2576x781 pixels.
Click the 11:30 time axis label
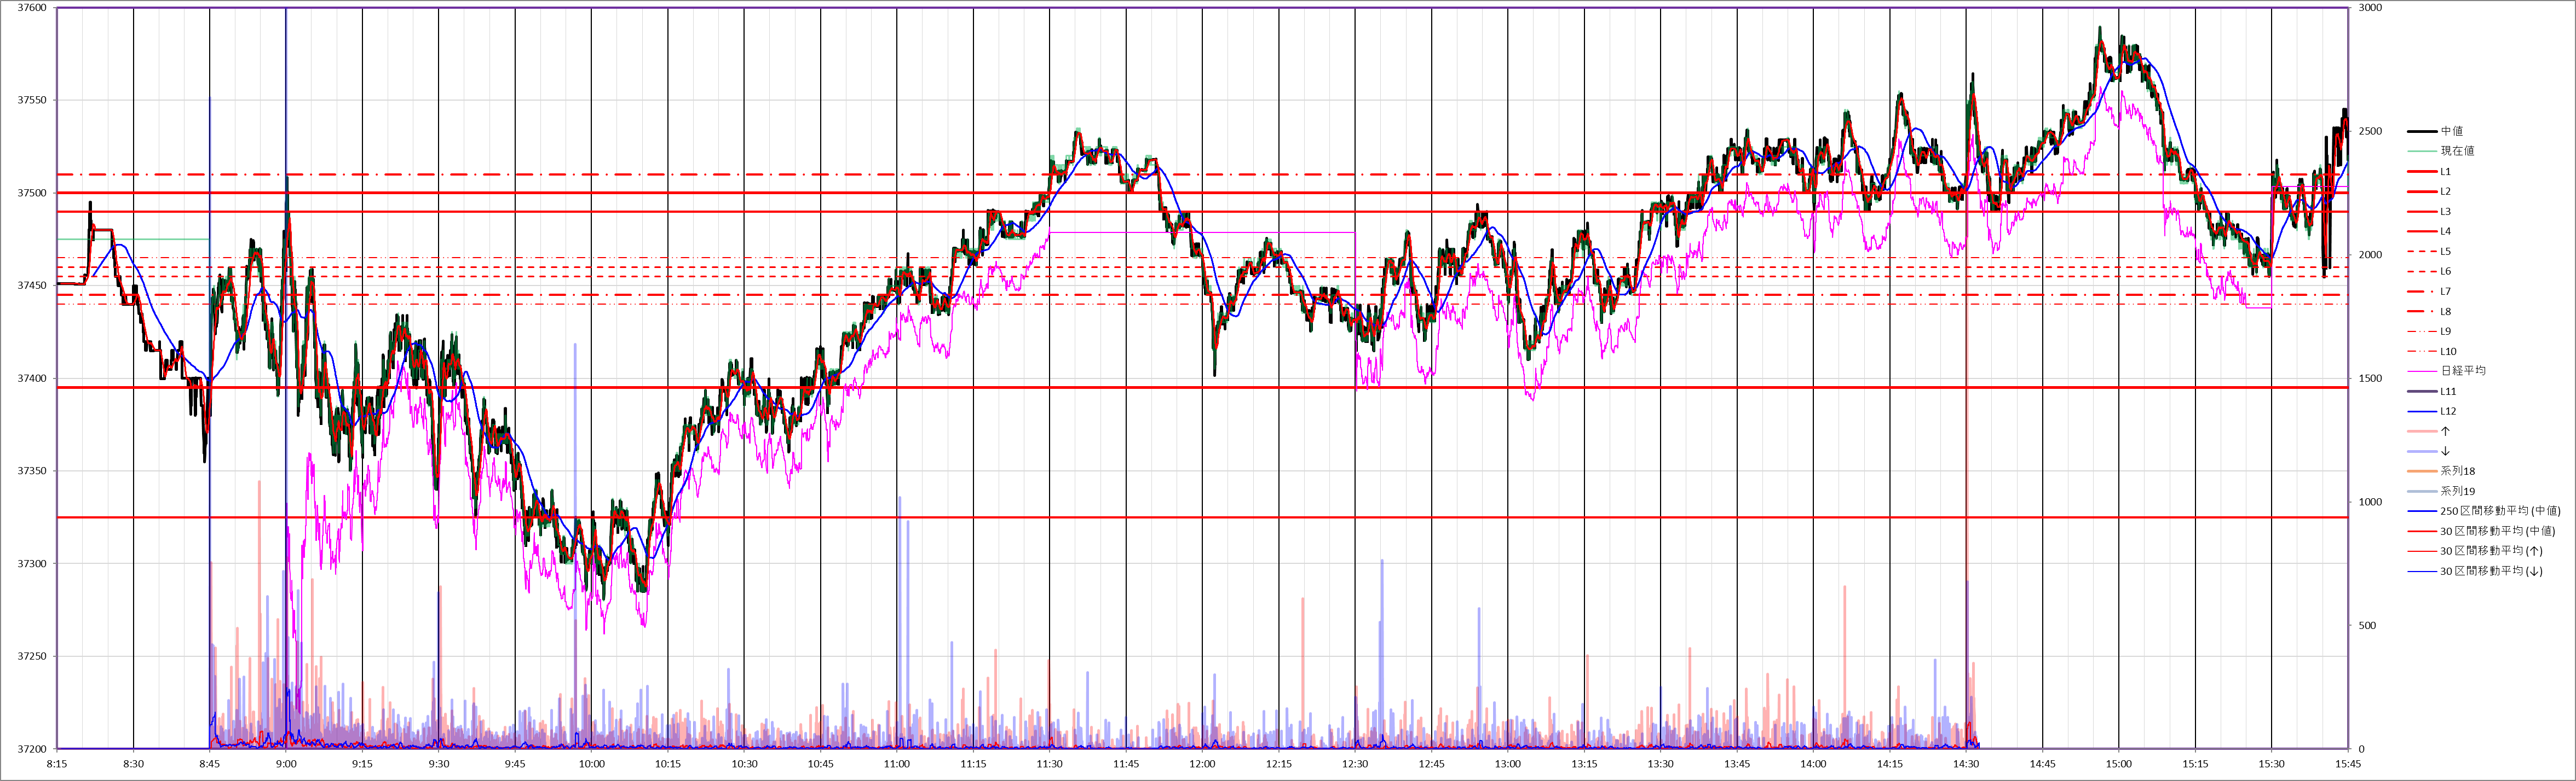tap(1050, 764)
